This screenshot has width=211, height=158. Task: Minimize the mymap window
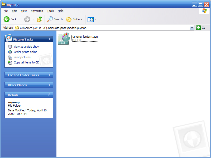(194, 4)
